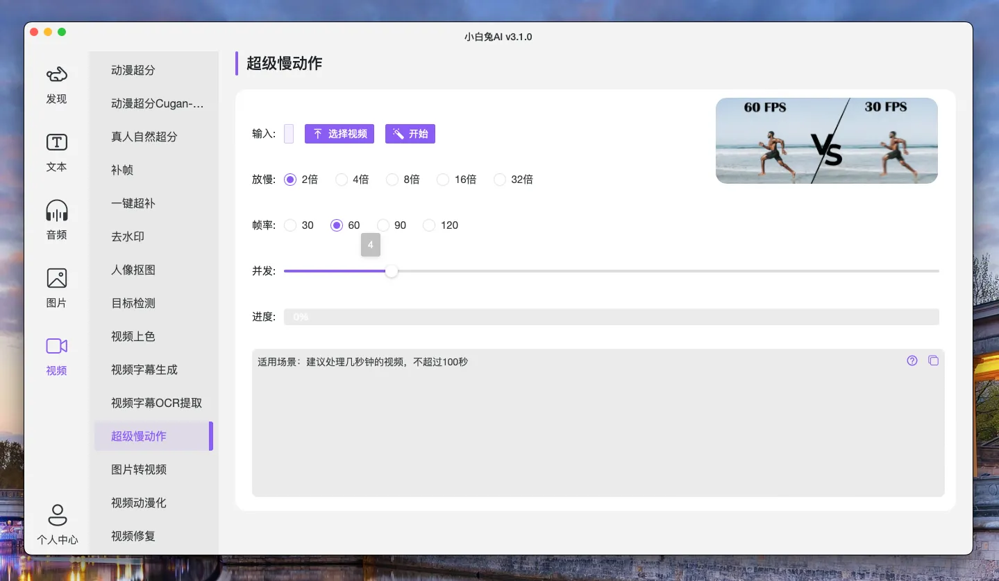Click the 超级慢动作 page heading

[x=284, y=63]
